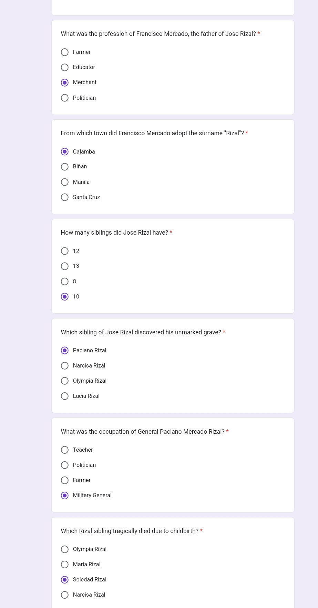Click the selected Merchant radio button
The image size is (318, 608).
pyautogui.click(x=65, y=82)
